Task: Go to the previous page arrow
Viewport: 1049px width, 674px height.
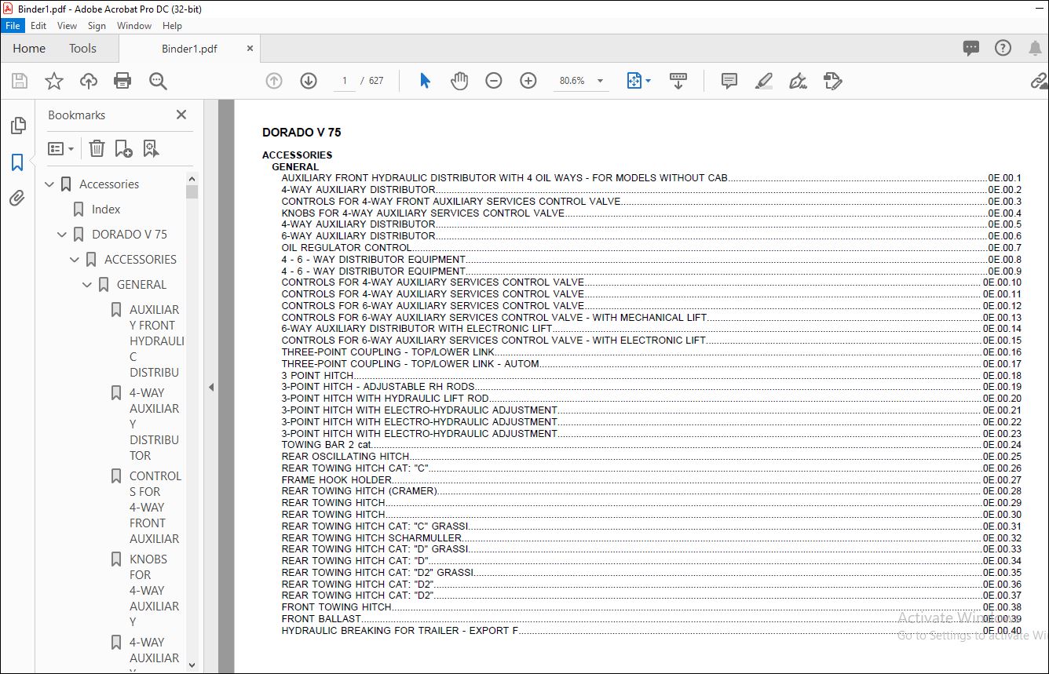Action: point(274,81)
